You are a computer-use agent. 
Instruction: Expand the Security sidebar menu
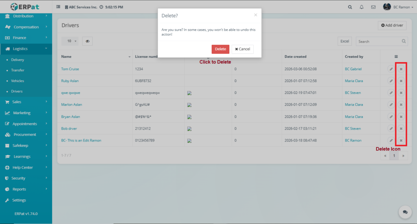point(26,178)
